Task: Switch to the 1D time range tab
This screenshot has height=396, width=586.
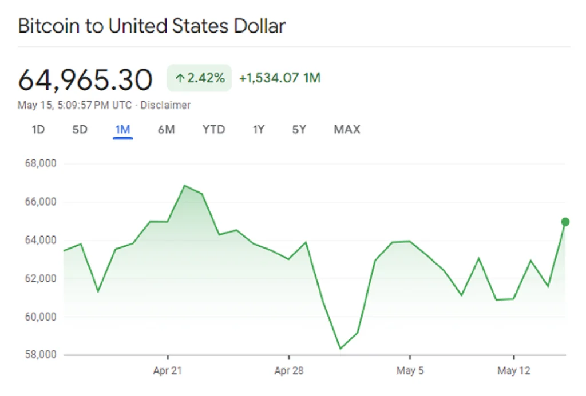Action: [x=38, y=130]
